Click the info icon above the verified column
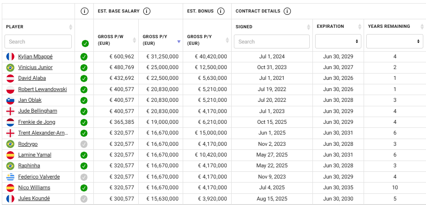Image resolution: width=426 pixels, height=205 pixels. [84, 11]
